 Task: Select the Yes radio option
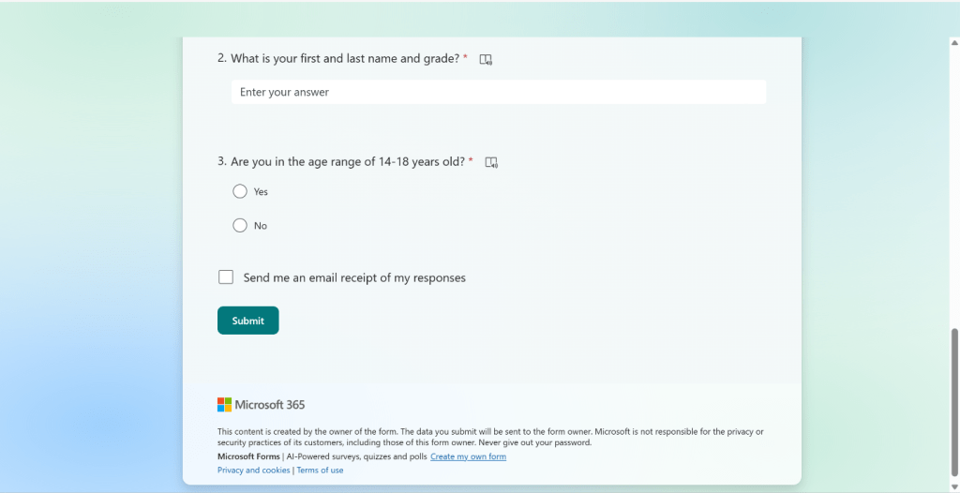click(x=240, y=191)
